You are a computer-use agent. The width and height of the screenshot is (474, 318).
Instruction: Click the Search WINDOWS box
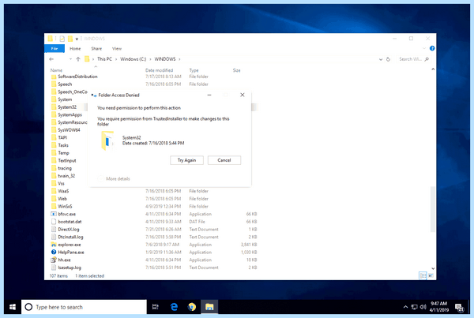click(413, 59)
